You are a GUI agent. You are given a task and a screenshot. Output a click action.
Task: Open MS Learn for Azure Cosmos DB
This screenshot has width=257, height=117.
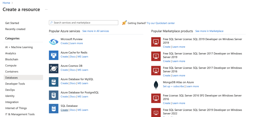[x=83, y=70]
